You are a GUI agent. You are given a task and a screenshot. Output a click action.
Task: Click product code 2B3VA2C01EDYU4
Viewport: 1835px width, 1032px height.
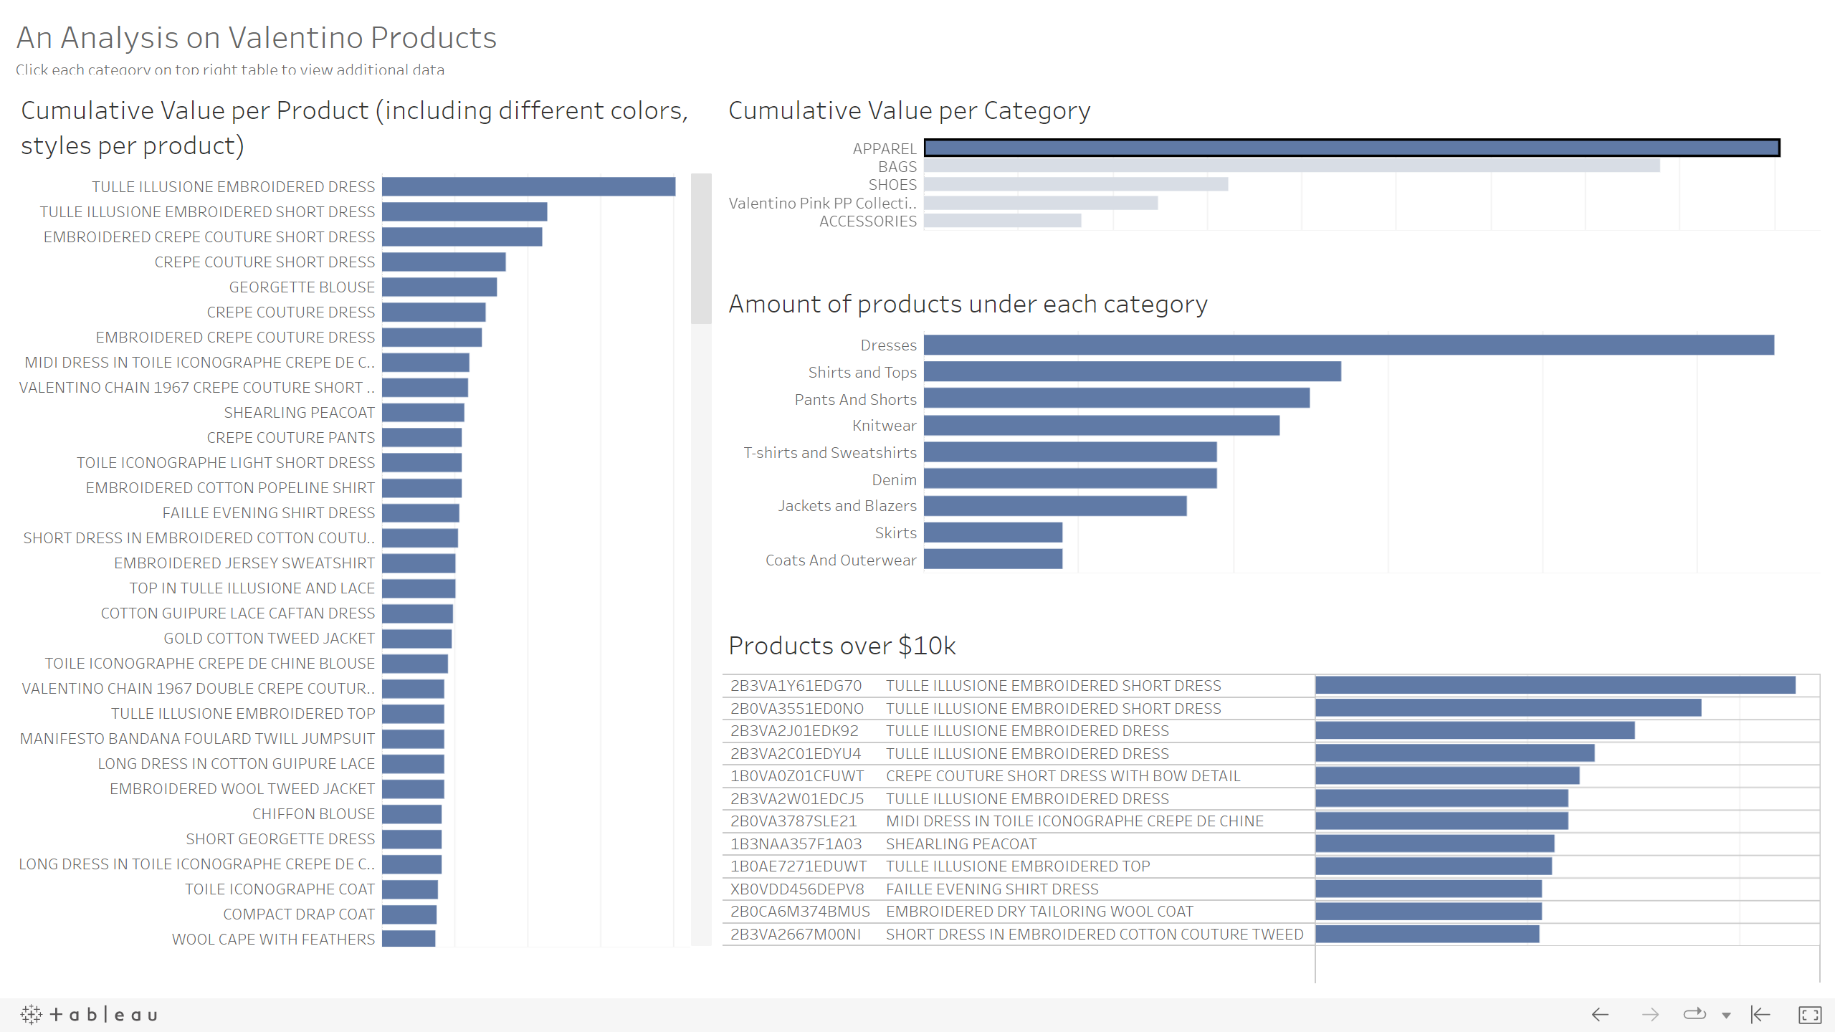coord(796,753)
